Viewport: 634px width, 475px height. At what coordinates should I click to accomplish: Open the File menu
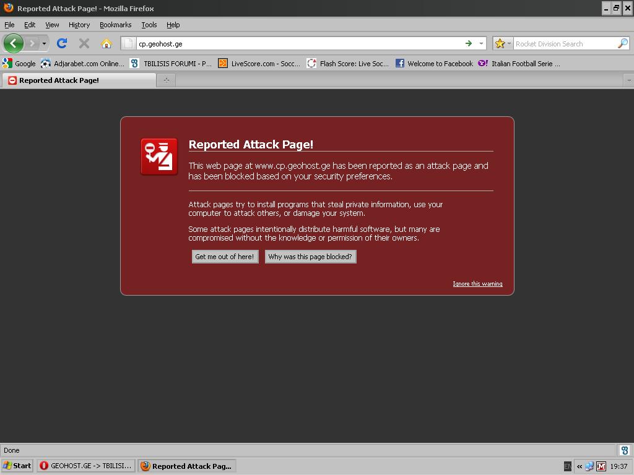pyautogui.click(x=9, y=25)
